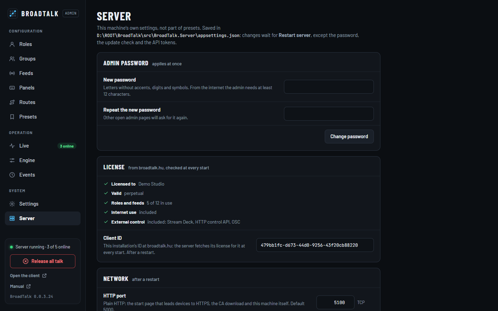Image resolution: width=498 pixels, height=311 pixels.
Task: Select the Server menu entry
Action: click(x=43, y=218)
